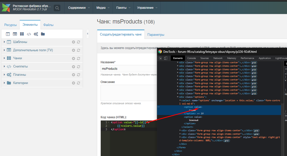Add new category in Категории row

click(x=73, y=83)
